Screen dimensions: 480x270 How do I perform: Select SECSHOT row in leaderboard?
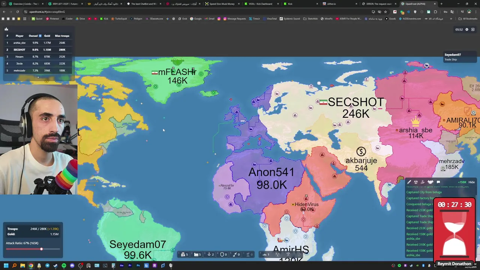37,49
